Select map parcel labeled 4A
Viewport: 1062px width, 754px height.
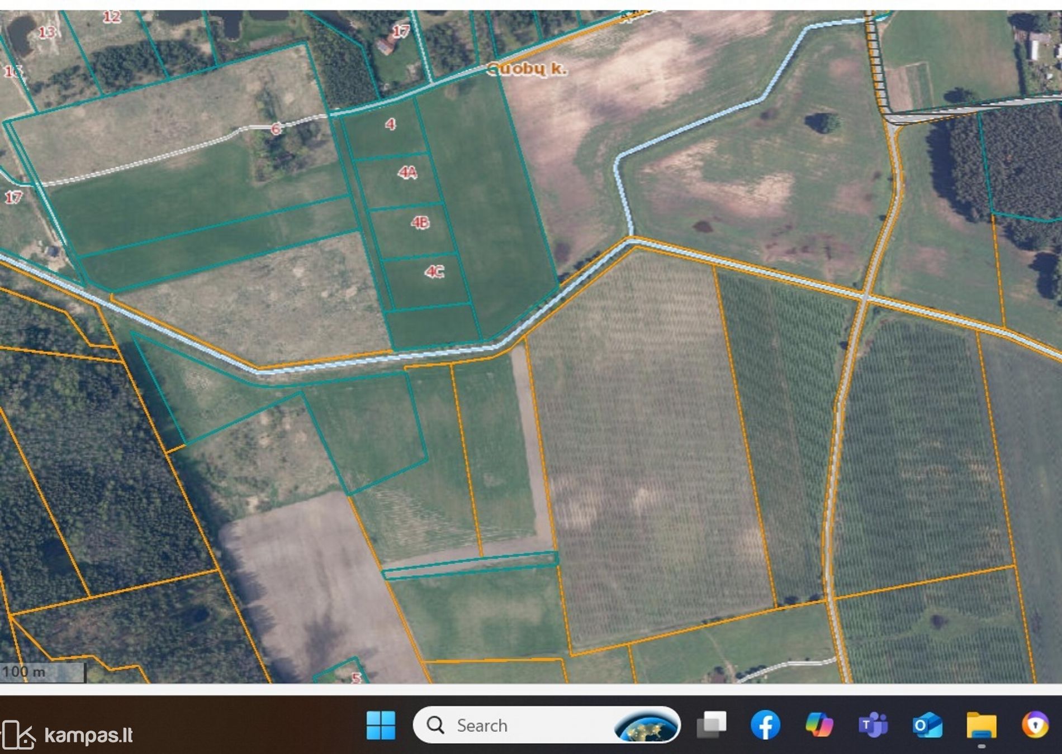coord(407,173)
